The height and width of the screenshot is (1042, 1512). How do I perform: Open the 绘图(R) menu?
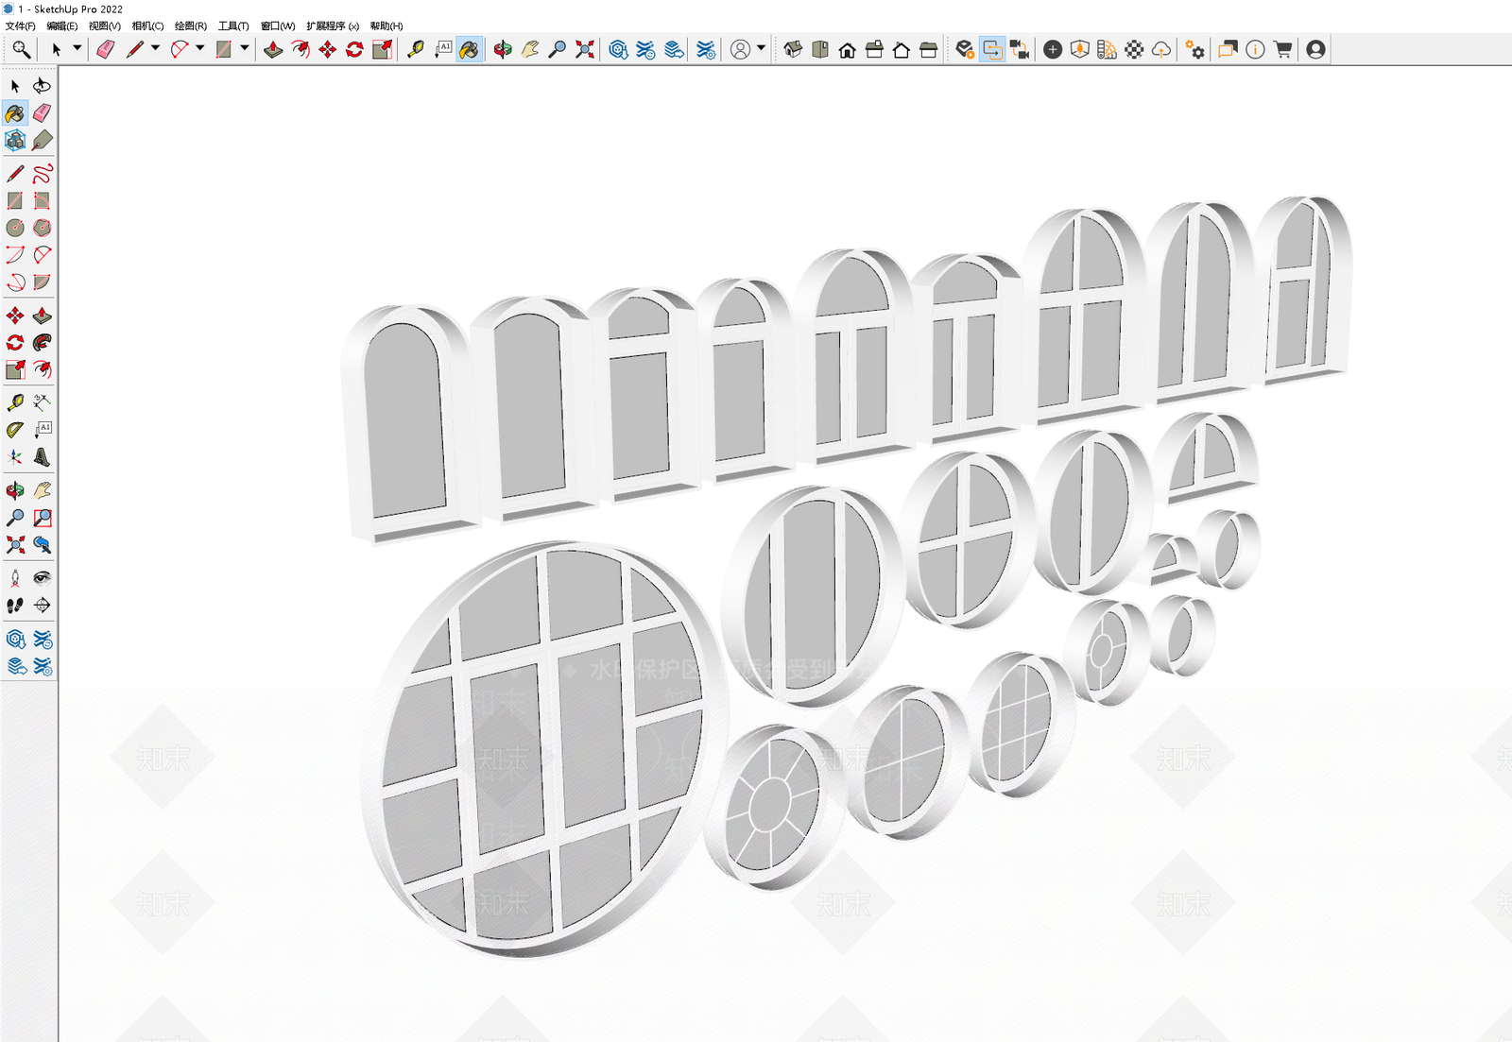(x=191, y=26)
